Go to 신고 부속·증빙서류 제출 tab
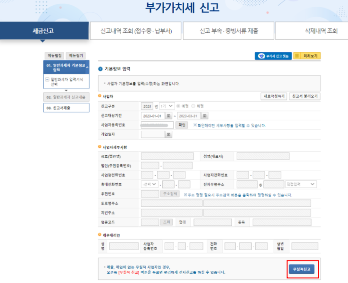348x283 pixels. 229,31
